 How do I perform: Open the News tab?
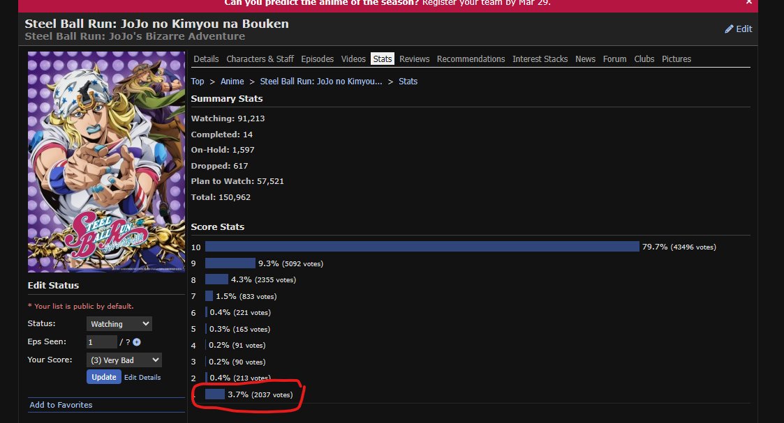(x=585, y=59)
